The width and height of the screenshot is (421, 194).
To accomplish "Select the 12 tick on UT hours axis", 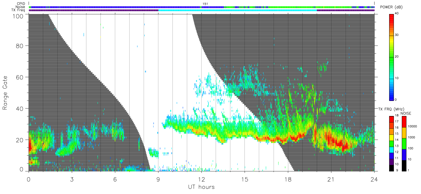I will tap(201, 179).
